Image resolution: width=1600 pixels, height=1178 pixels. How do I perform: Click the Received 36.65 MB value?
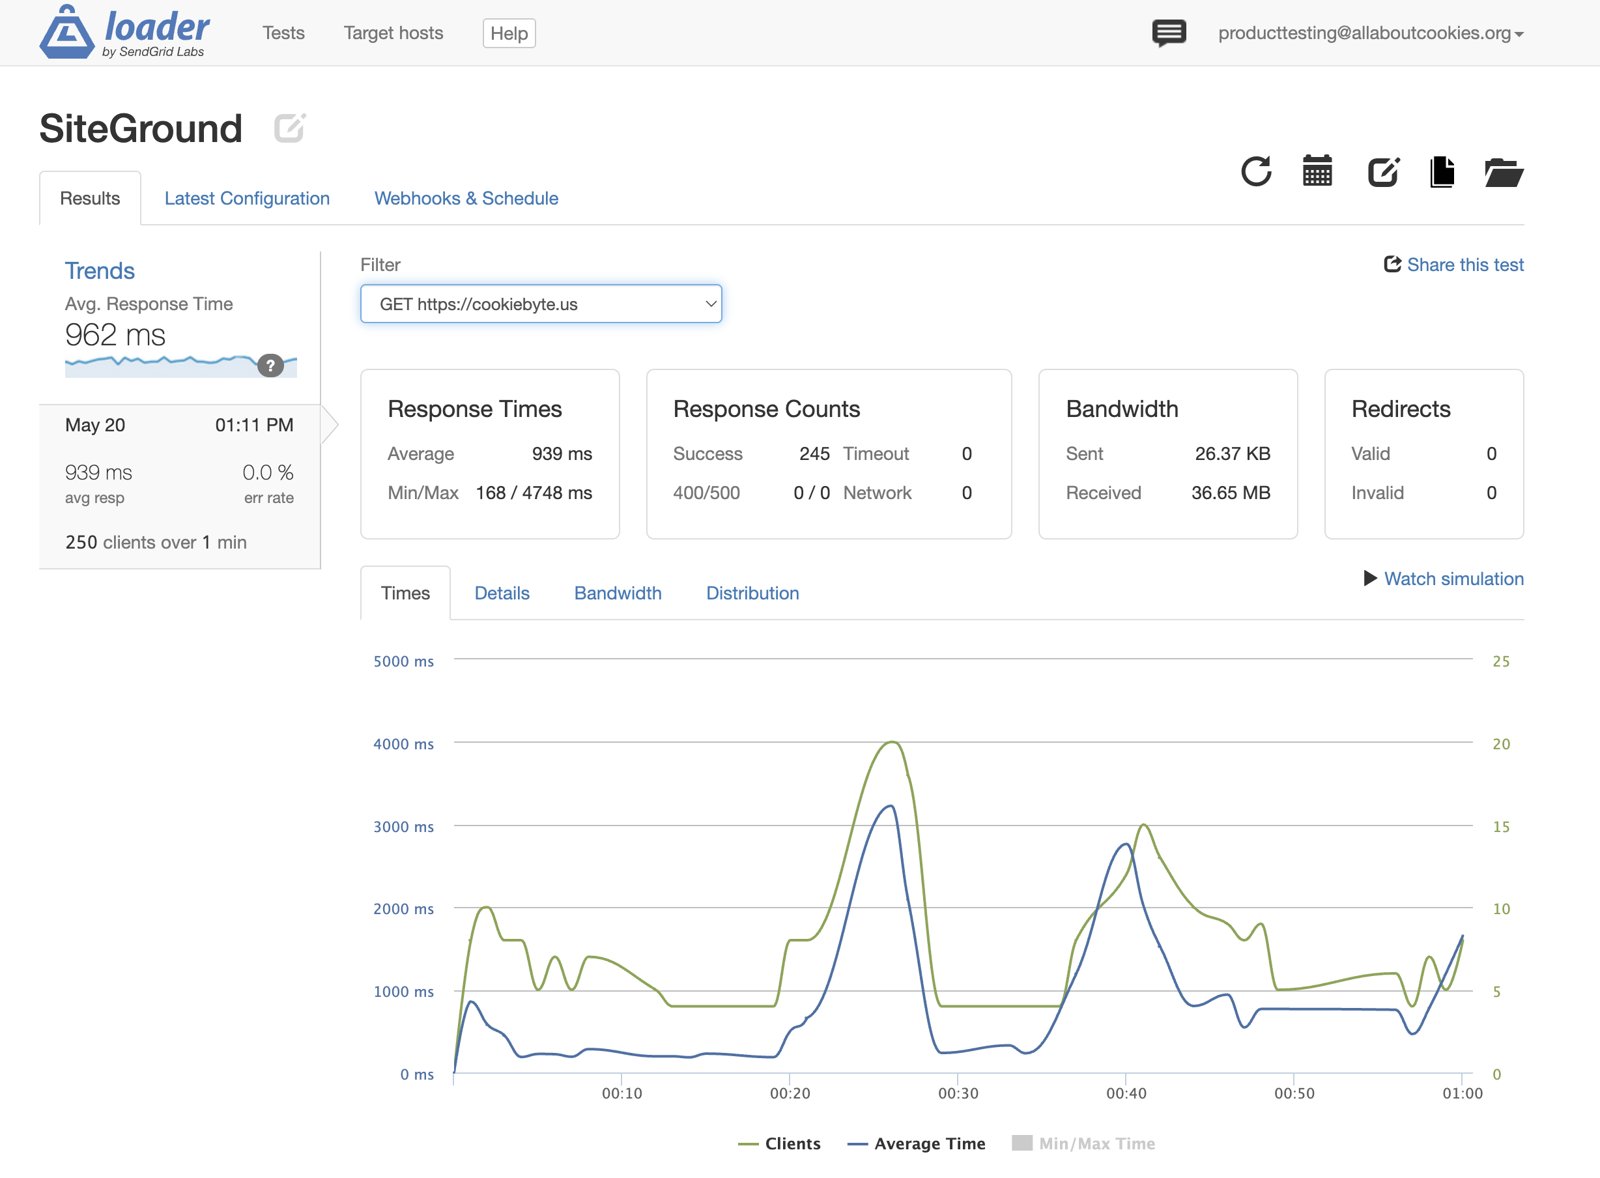1231,493
